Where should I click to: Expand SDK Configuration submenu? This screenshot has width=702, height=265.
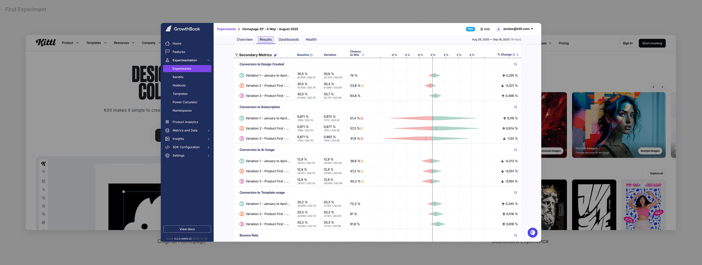pos(208,147)
